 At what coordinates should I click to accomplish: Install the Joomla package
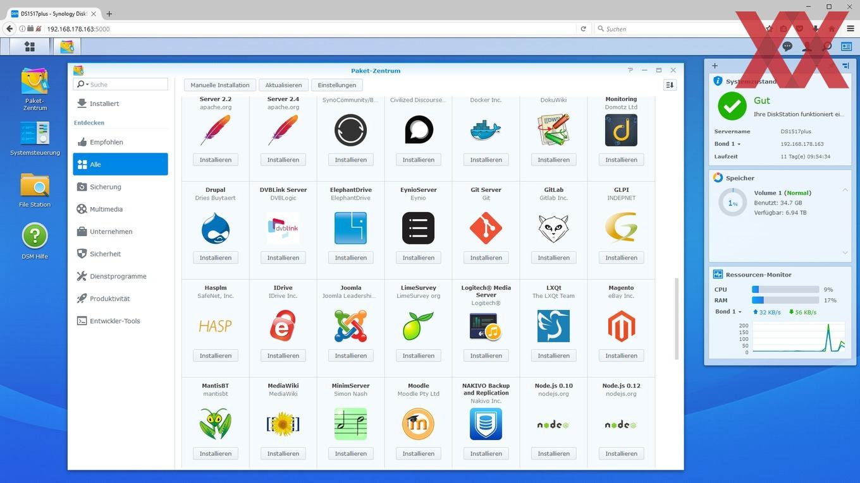tap(351, 355)
